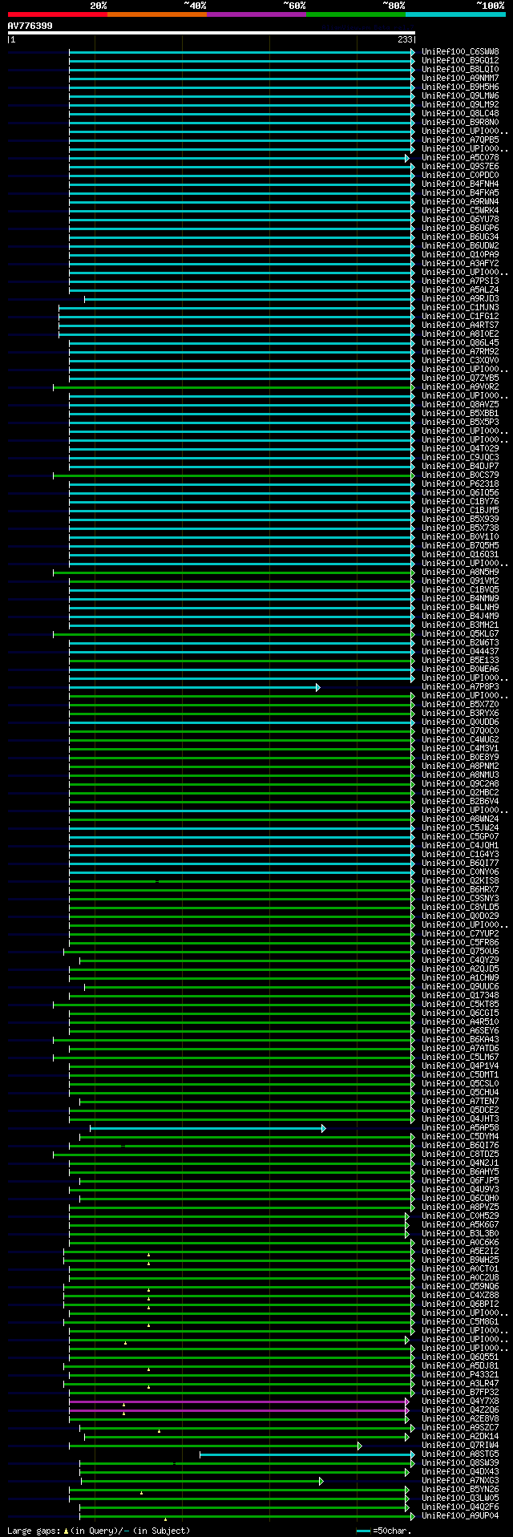This screenshot has height=1537, width=513.
Task: View entry UniRef100_C4M3V1
Action: point(460,749)
